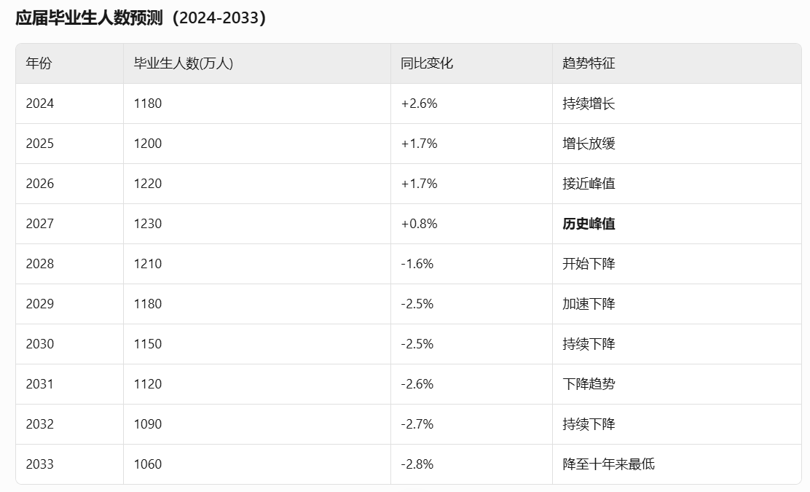Select the 2024 year cell
The height and width of the screenshot is (492, 810).
(x=40, y=104)
